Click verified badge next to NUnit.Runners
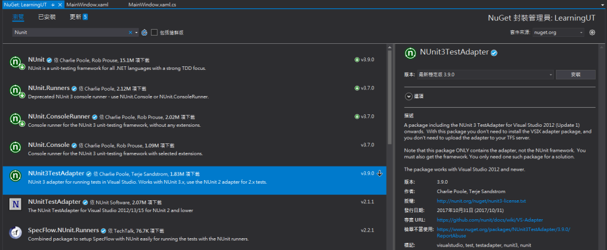Screen dimensions: 607x250 click(74, 89)
